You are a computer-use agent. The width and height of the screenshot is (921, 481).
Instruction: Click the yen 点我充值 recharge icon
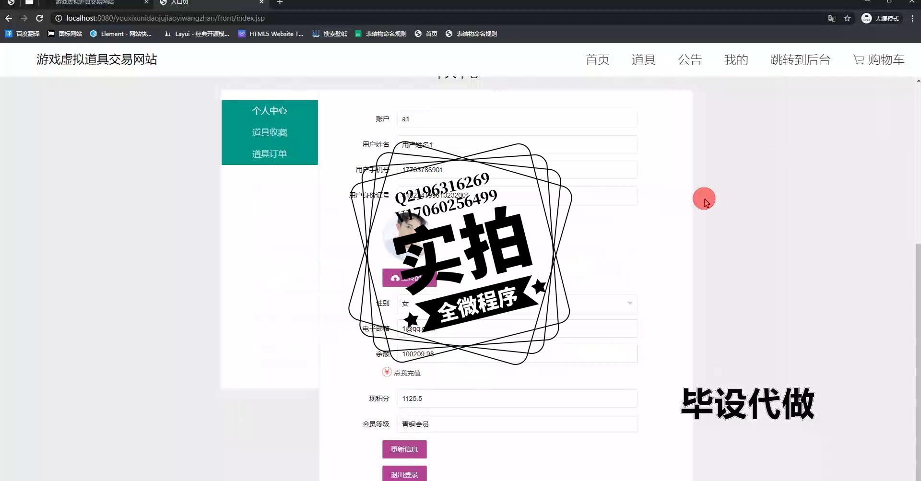pos(387,372)
